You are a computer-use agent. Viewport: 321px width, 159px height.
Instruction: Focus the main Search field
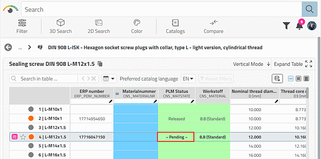[161, 9]
